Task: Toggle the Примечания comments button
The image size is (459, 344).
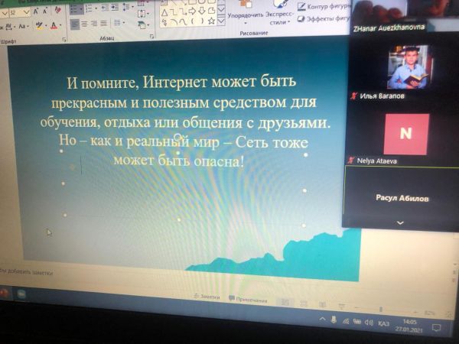Action: 246,298
